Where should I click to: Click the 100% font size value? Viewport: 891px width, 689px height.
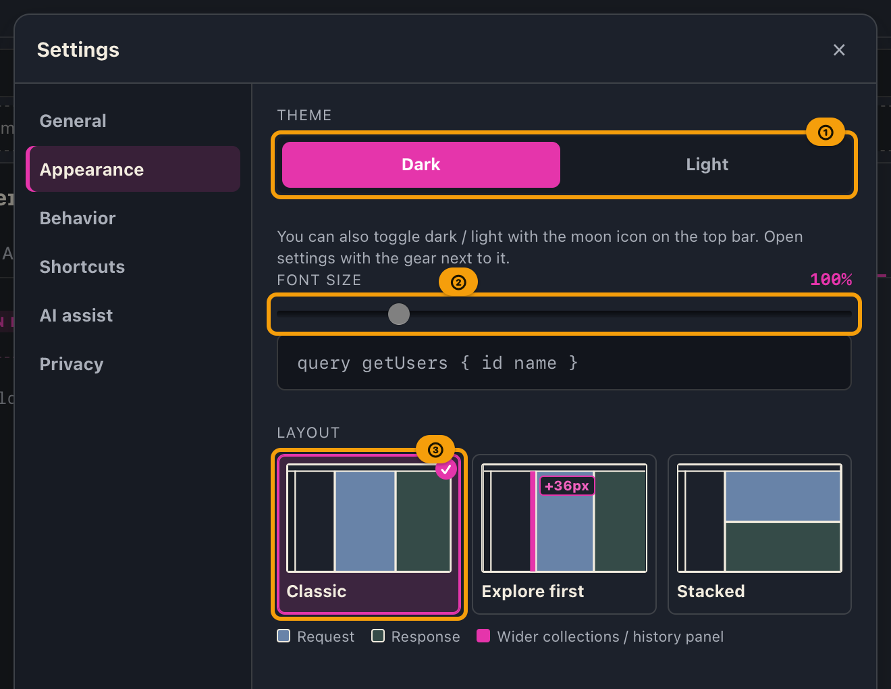[831, 280]
